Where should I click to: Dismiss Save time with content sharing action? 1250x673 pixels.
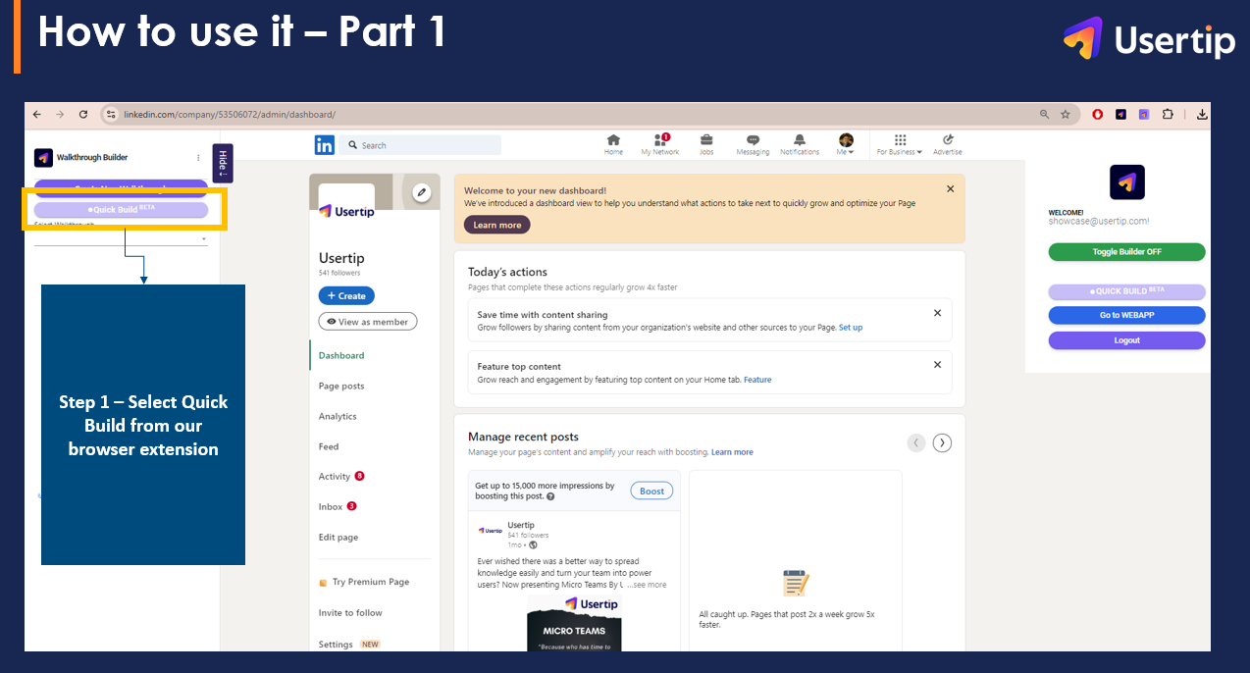coord(937,313)
